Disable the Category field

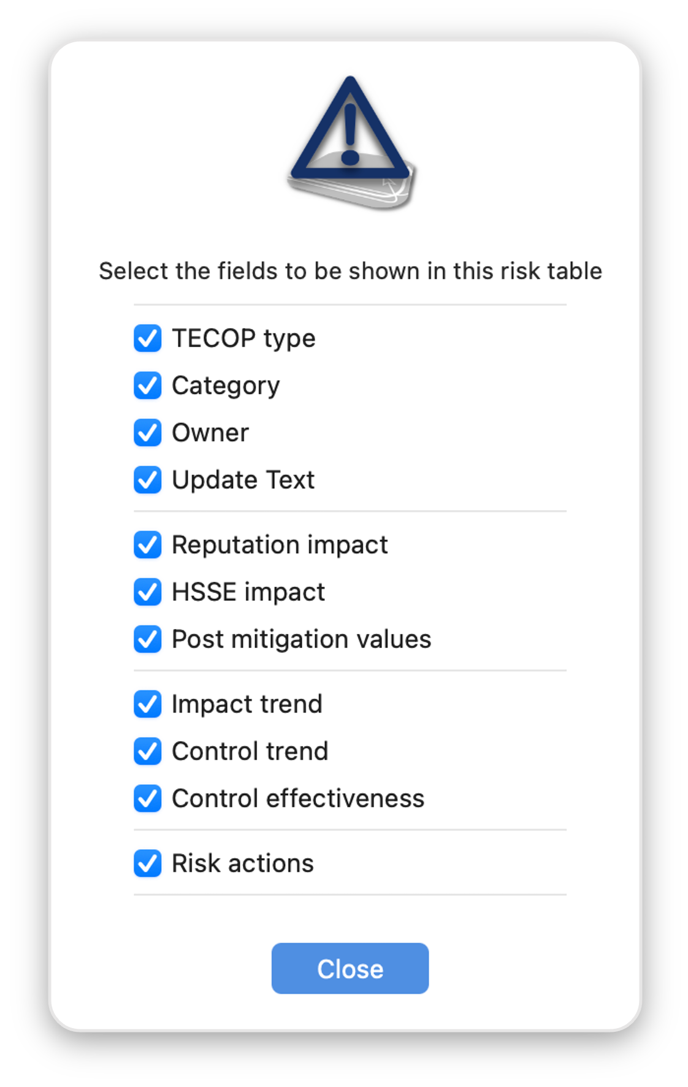tap(147, 385)
